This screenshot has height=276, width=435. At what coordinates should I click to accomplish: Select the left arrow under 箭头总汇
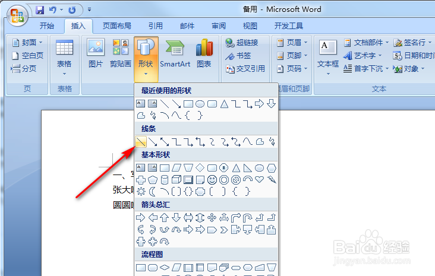pos(153,218)
